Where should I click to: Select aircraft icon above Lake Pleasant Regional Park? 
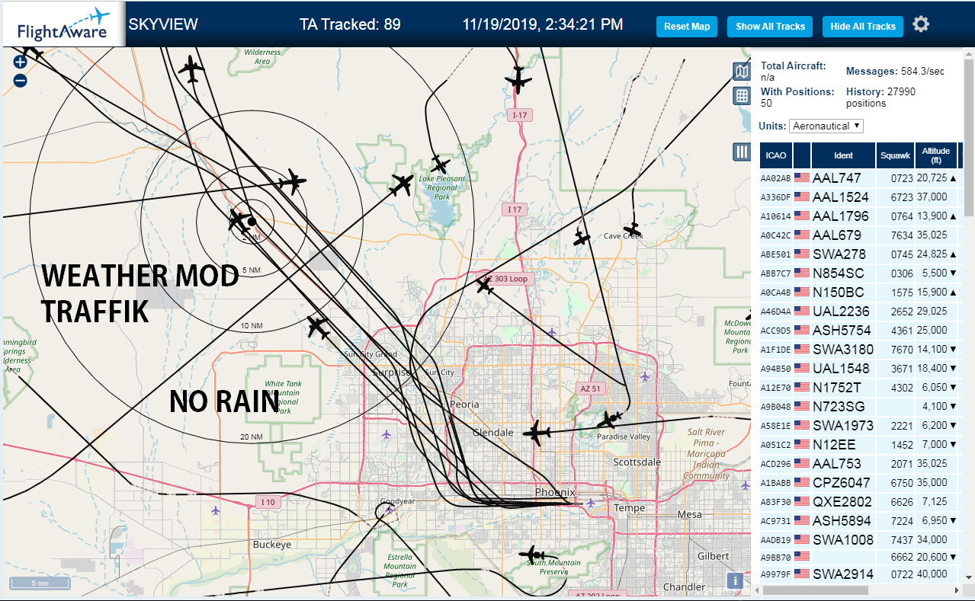439,164
